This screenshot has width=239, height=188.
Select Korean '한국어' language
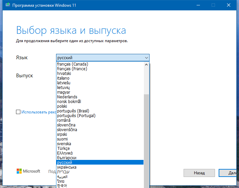(100, 186)
